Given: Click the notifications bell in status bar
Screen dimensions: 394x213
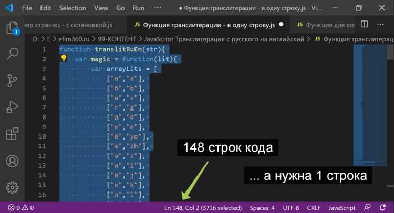Looking at the screenshot, I should (x=382, y=207).
